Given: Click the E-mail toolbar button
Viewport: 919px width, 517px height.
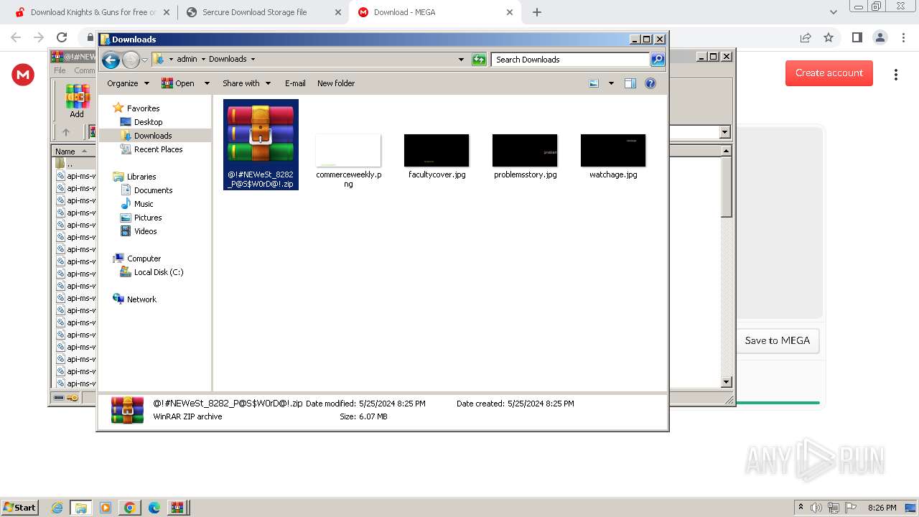Looking at the screenshot, I should tap(295, 83).
